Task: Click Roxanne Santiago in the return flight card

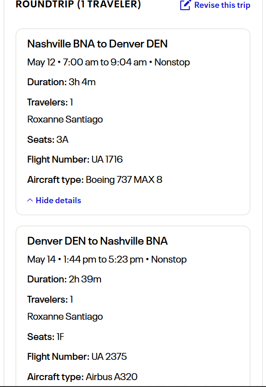Action: click(65, 317)
